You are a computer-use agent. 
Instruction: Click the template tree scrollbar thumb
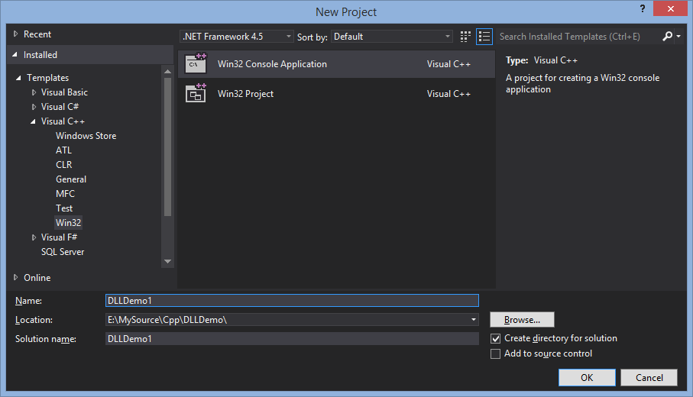tap(167, 147)
